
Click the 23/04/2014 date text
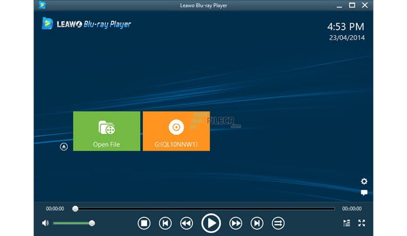coord(347,38)
